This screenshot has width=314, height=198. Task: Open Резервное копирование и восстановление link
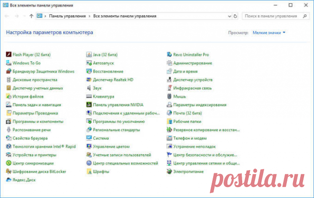tap(206, 130)
